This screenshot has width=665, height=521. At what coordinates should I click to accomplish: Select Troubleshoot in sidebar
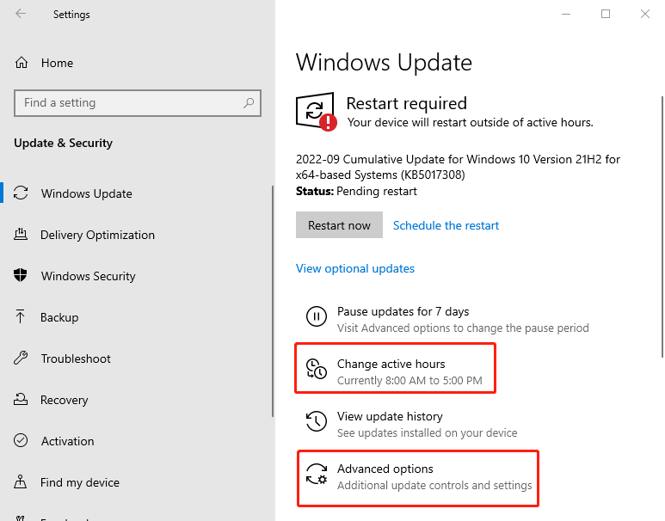click(x=76, y=359)
